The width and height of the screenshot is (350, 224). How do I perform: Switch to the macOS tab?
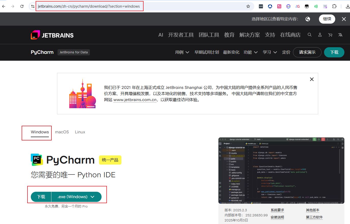tap(62, 132)
